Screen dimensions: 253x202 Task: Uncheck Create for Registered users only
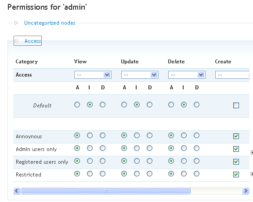(x=236, y=162)
